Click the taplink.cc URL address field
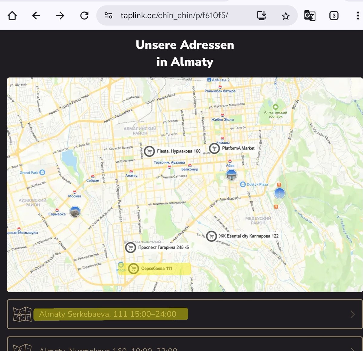This screenshot has height=351, width=363. tap(174, 15)
